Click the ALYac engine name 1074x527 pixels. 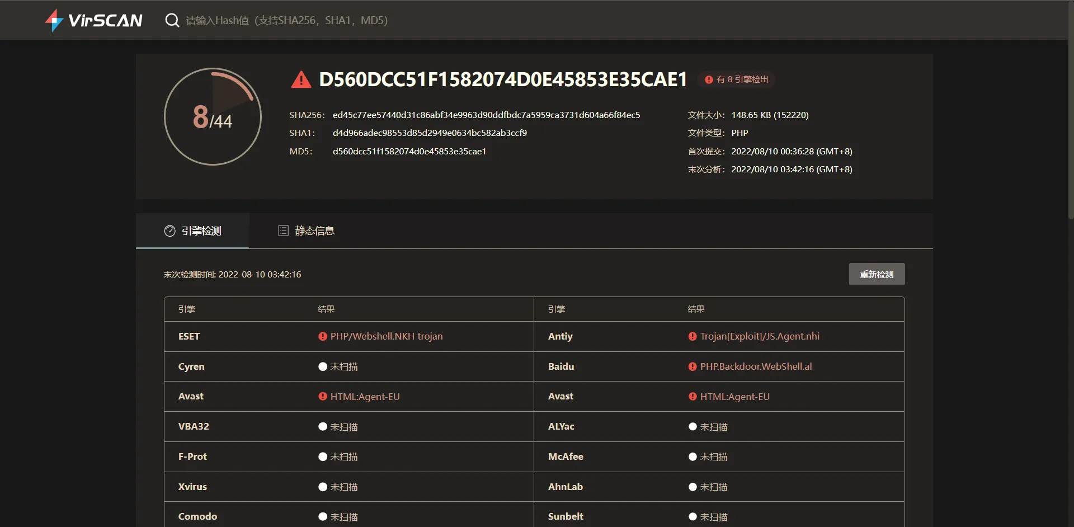tap(561, 426)
